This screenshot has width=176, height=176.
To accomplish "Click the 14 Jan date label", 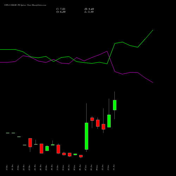I will click(114, 168).
